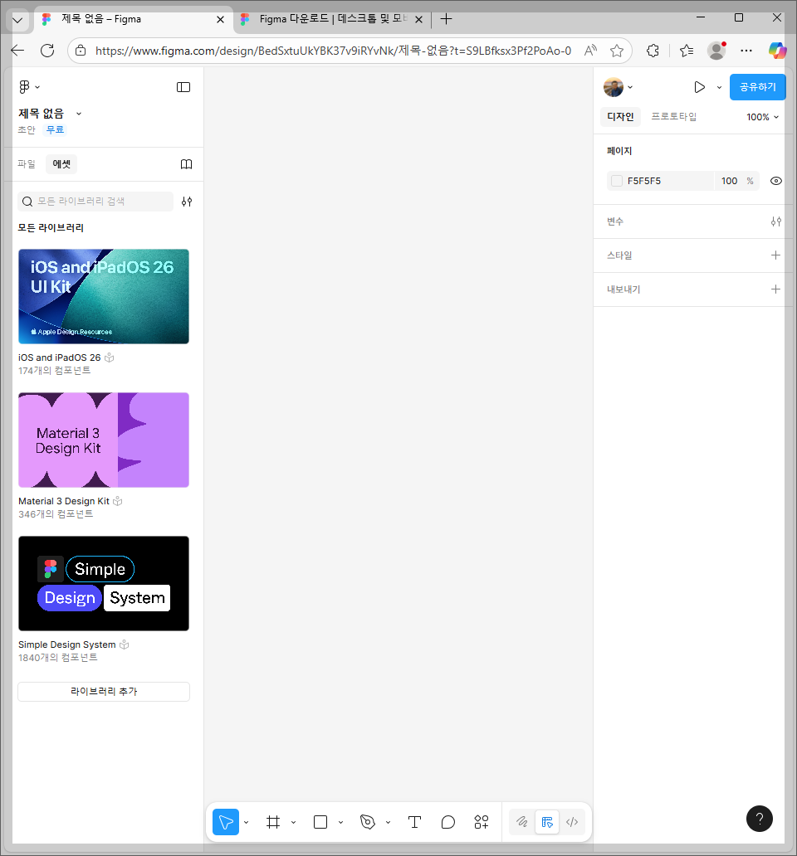Select the Comment tool
The width and height of the screenshot is (797, 856).
[448, 822]
